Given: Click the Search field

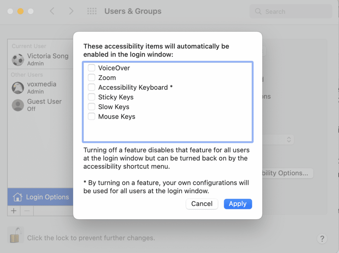Looking at the screenshot, I should click(x=291, y=12).
